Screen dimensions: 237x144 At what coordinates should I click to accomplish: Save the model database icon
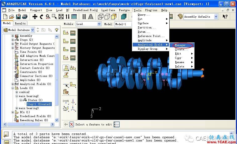click(18, 17)
